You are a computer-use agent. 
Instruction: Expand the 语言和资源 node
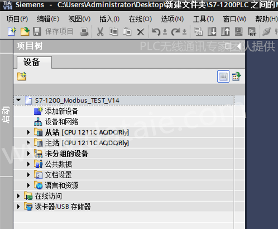(x=28, y=185)
